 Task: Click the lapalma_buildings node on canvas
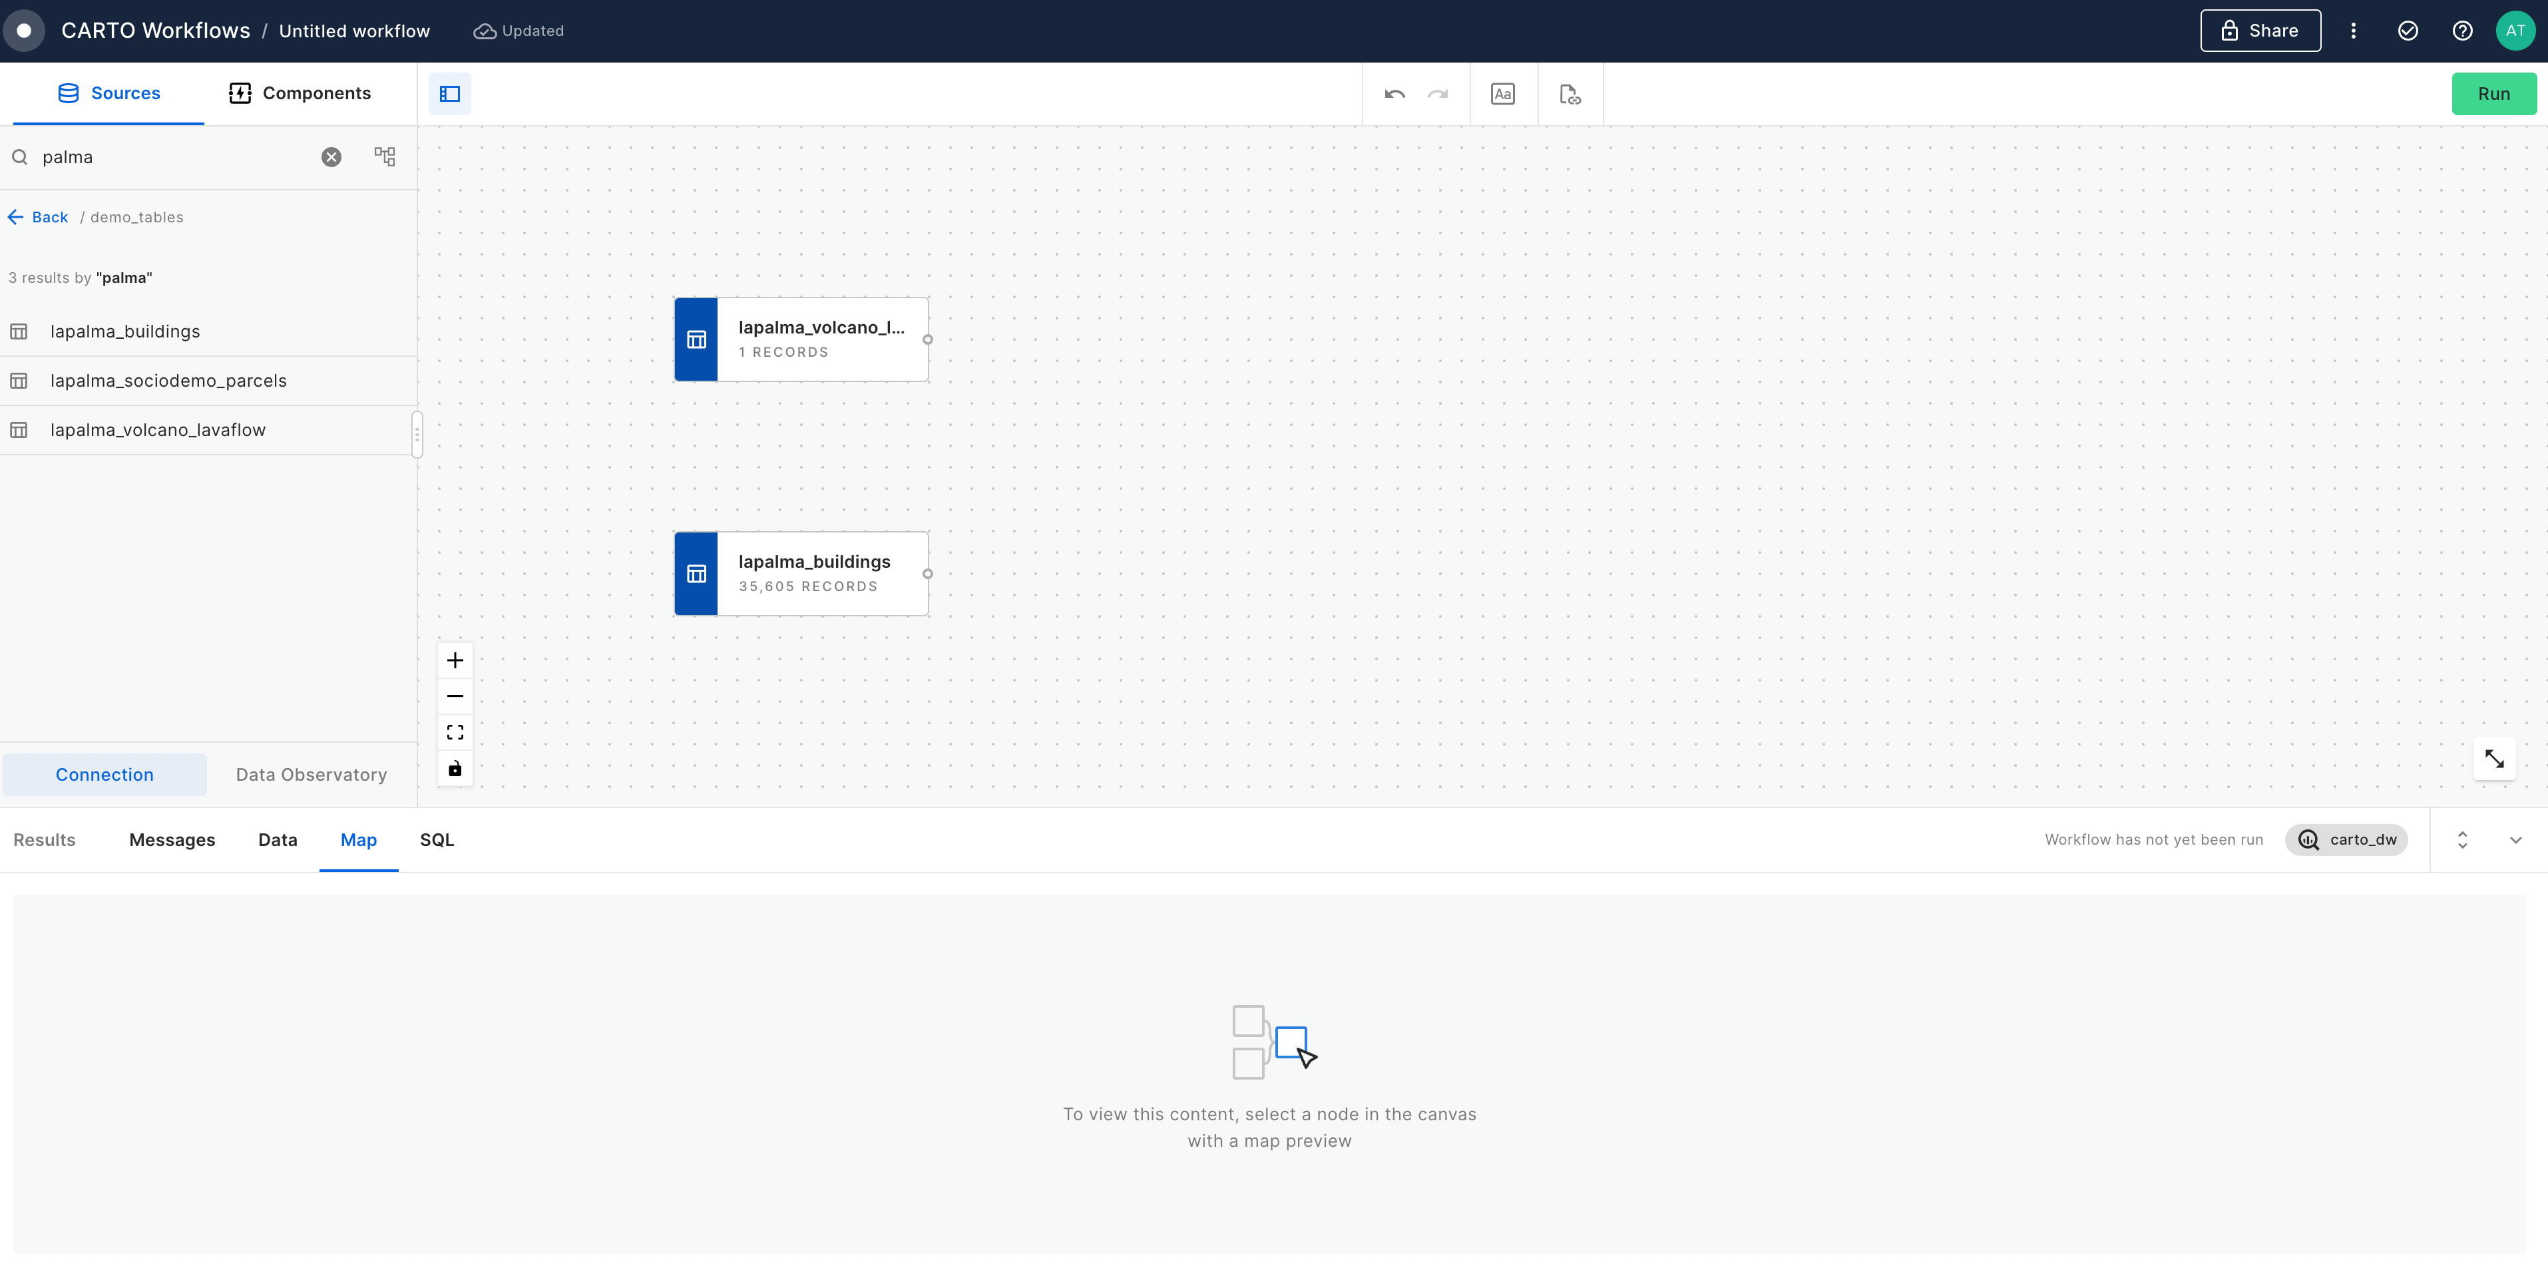801,574
